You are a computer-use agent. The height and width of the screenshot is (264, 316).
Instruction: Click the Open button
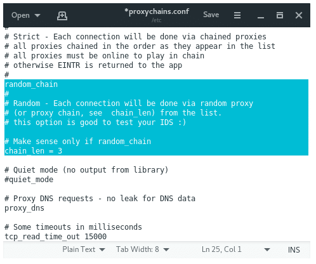point(20,15)
